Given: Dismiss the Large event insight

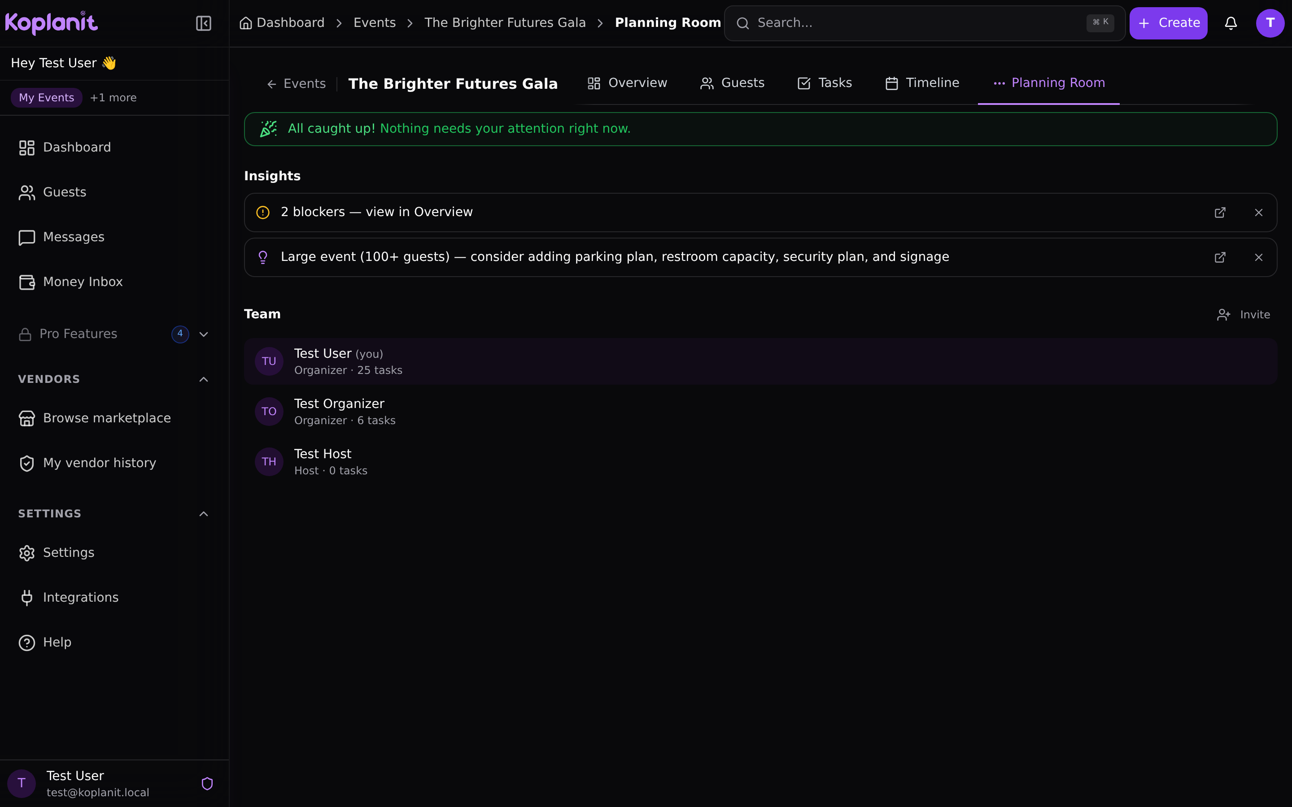Looking at the screenshot, I should coord(1258,257).
